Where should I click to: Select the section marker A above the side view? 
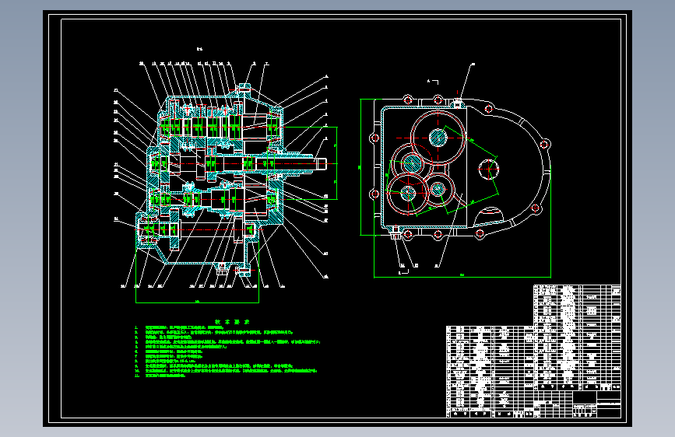(x=433, y=82)
